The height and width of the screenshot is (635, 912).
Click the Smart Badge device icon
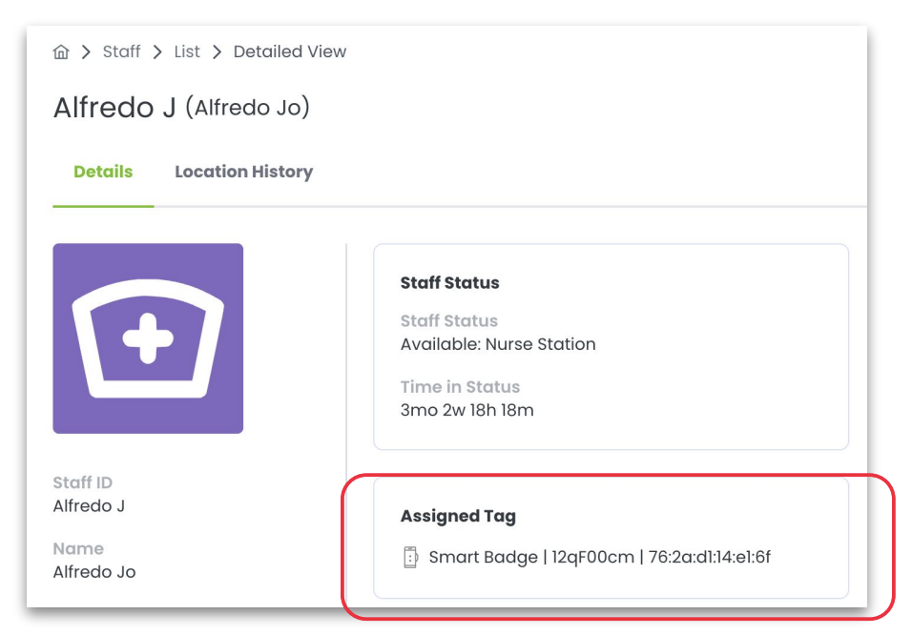click(x=410, y=557)
